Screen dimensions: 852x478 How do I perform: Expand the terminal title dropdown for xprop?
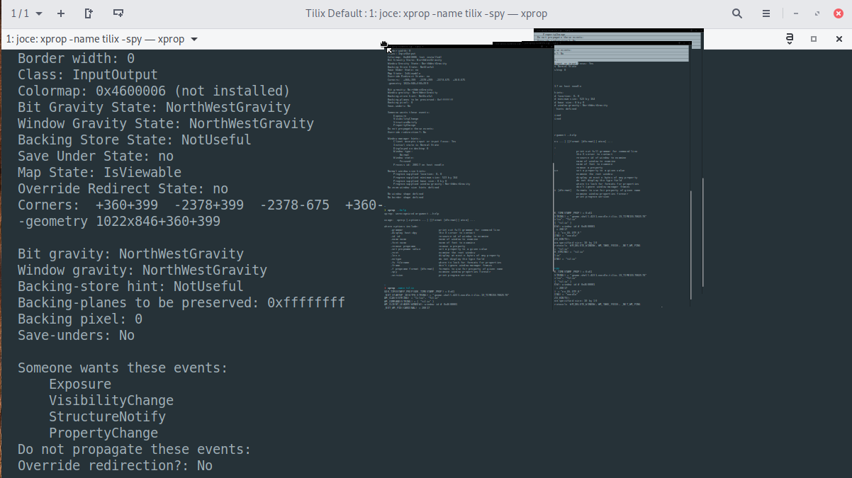(194, 39)
